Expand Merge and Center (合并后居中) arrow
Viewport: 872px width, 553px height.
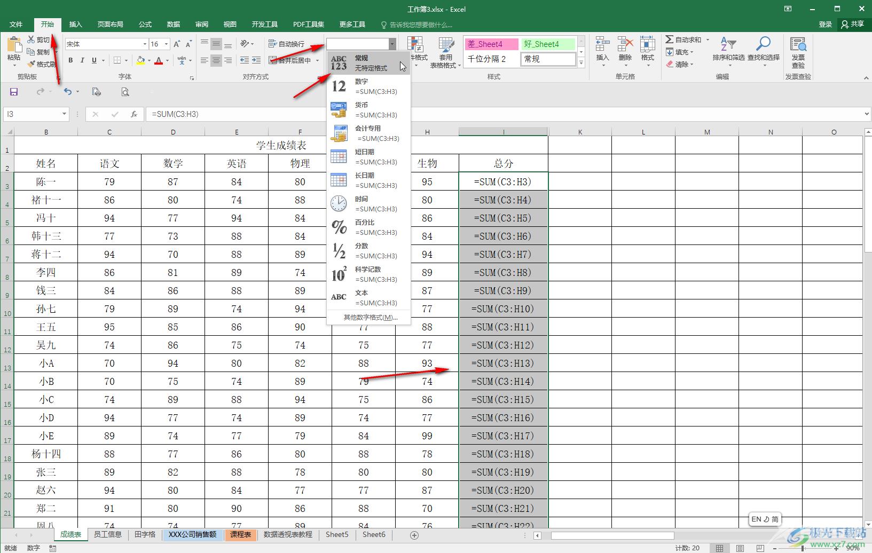click(x=317, y=60)
